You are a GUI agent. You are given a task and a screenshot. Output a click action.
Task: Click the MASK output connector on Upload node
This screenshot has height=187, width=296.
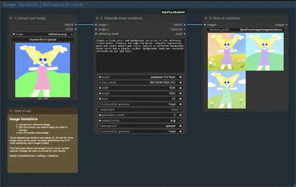[76, 29]
